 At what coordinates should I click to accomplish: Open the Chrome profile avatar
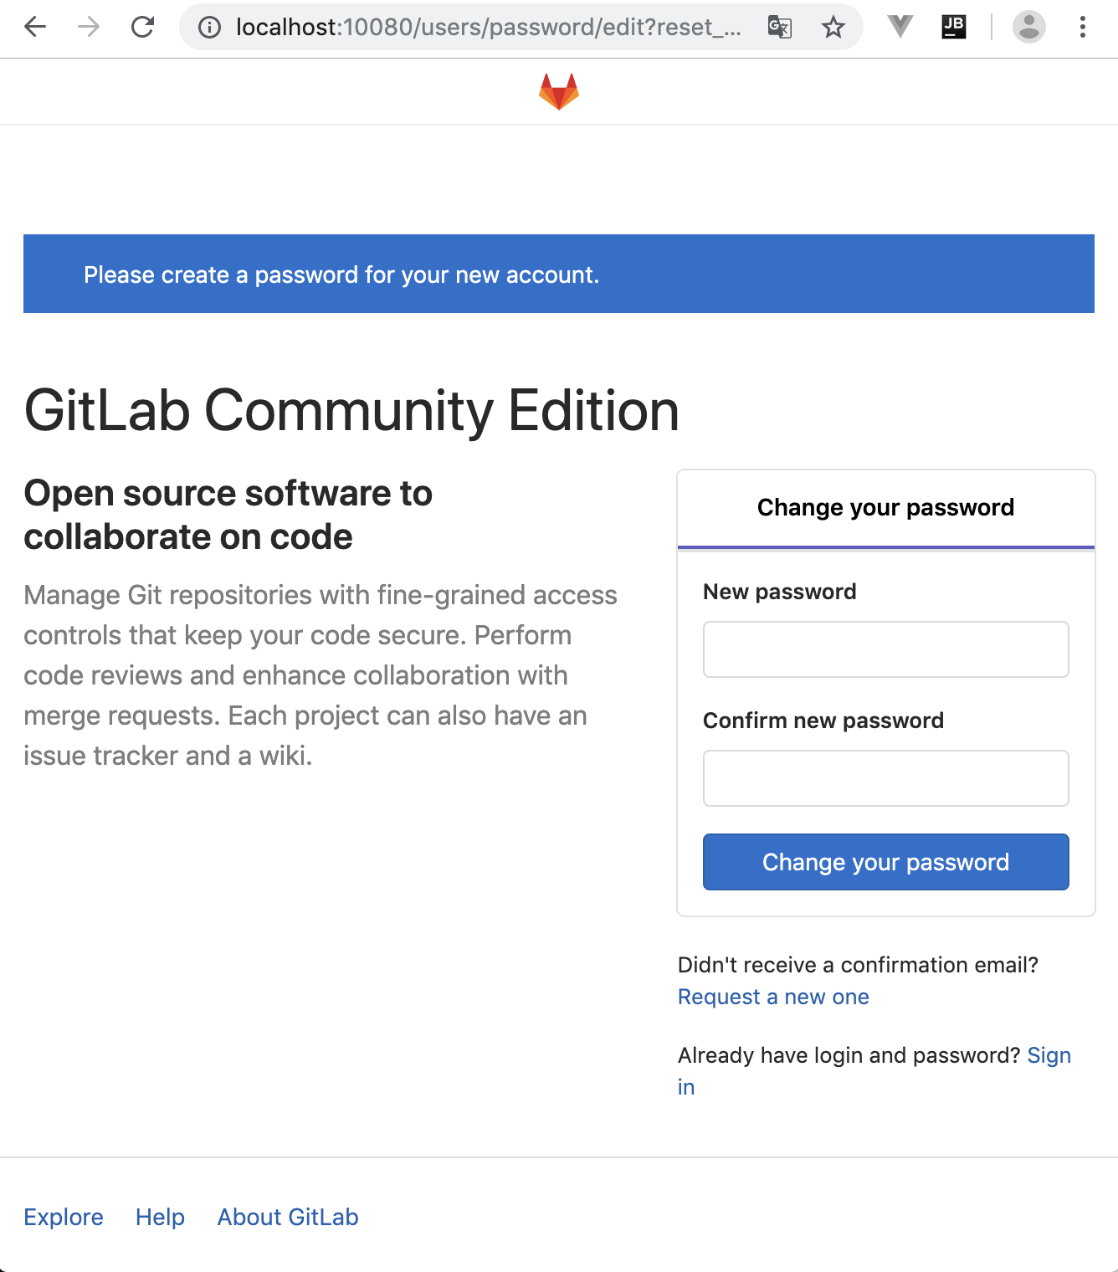(1029, 27)
